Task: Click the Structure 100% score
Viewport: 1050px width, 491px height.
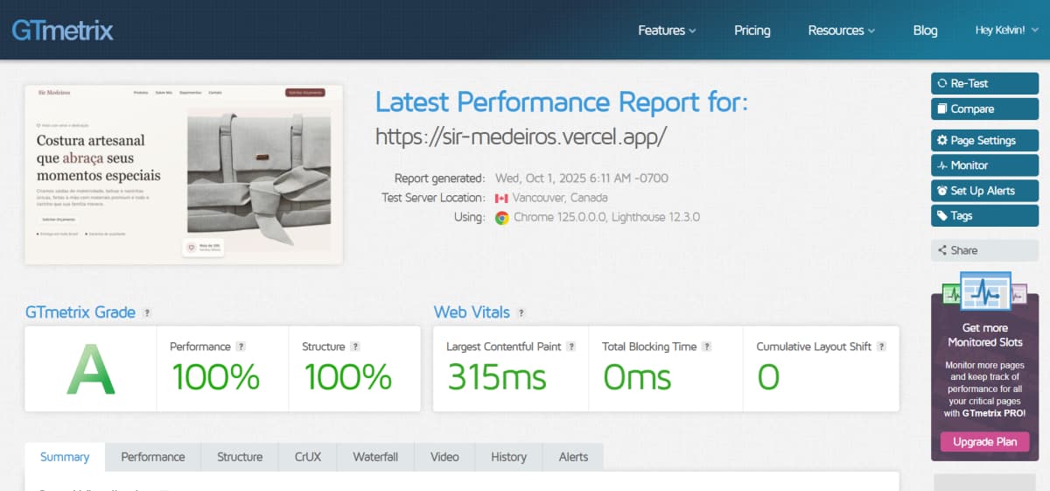Action: pos(347,377)
